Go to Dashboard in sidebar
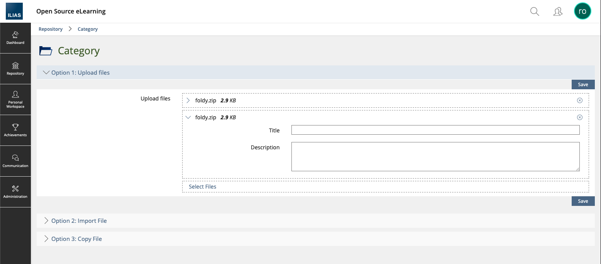 (15, 38)
